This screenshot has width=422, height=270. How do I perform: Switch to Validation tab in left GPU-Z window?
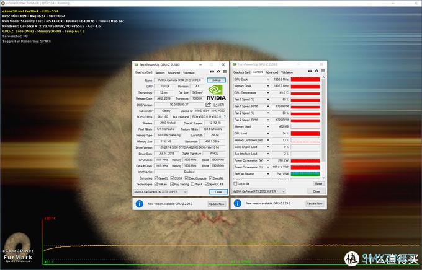(x=189, y=73)
